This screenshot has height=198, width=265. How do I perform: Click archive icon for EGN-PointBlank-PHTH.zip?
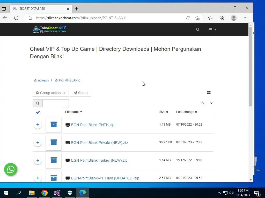coord(54,125)
